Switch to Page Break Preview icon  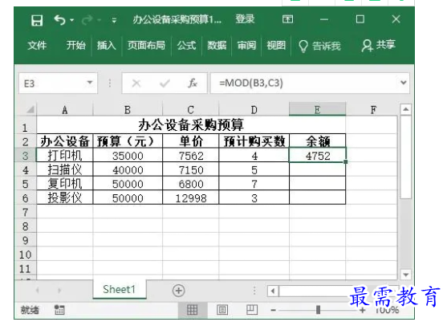coord(252,309)
